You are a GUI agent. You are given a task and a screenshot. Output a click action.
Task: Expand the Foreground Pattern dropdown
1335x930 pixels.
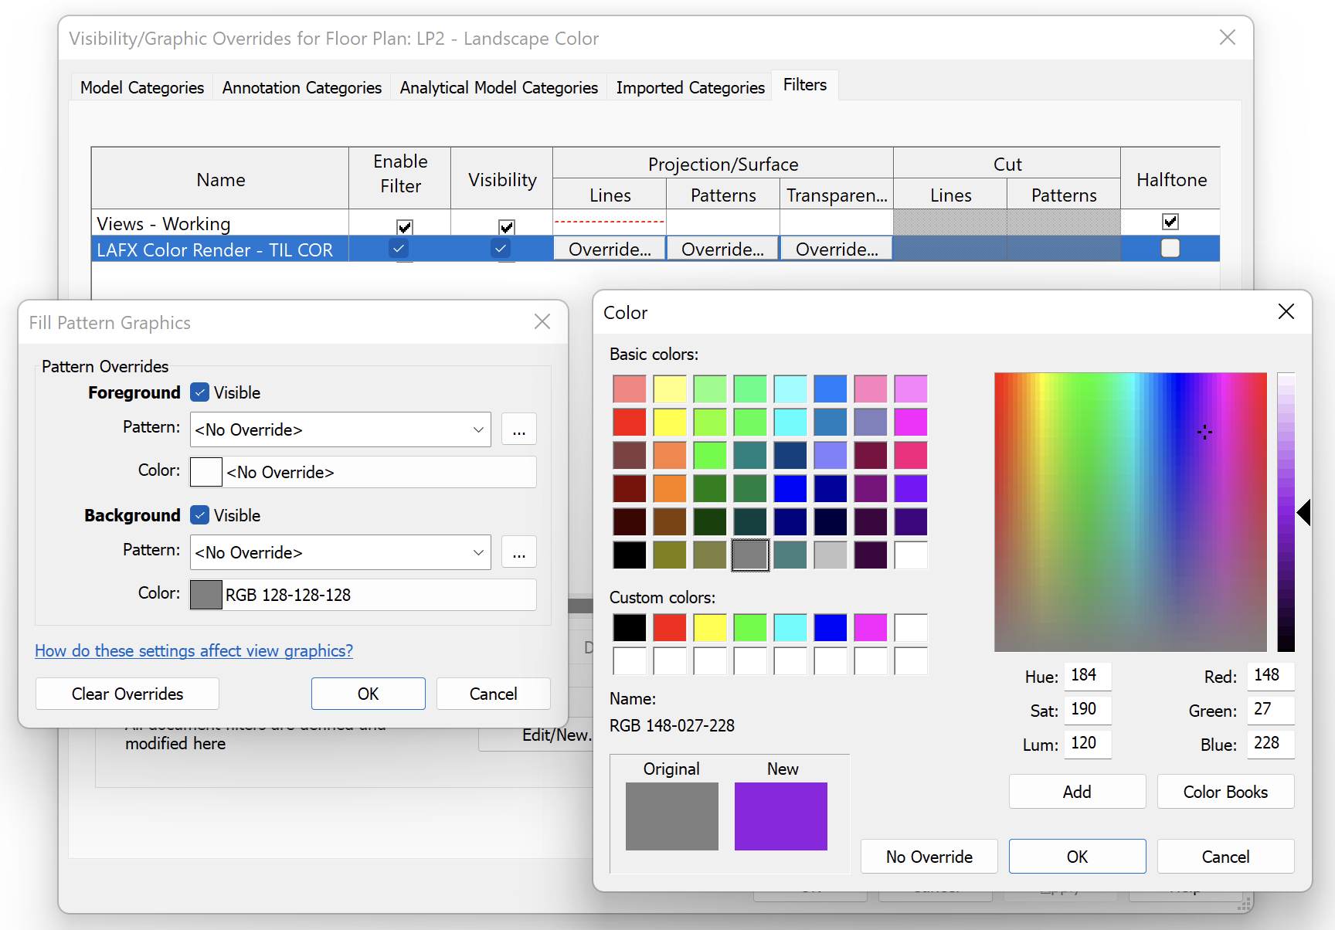[478, 429]
